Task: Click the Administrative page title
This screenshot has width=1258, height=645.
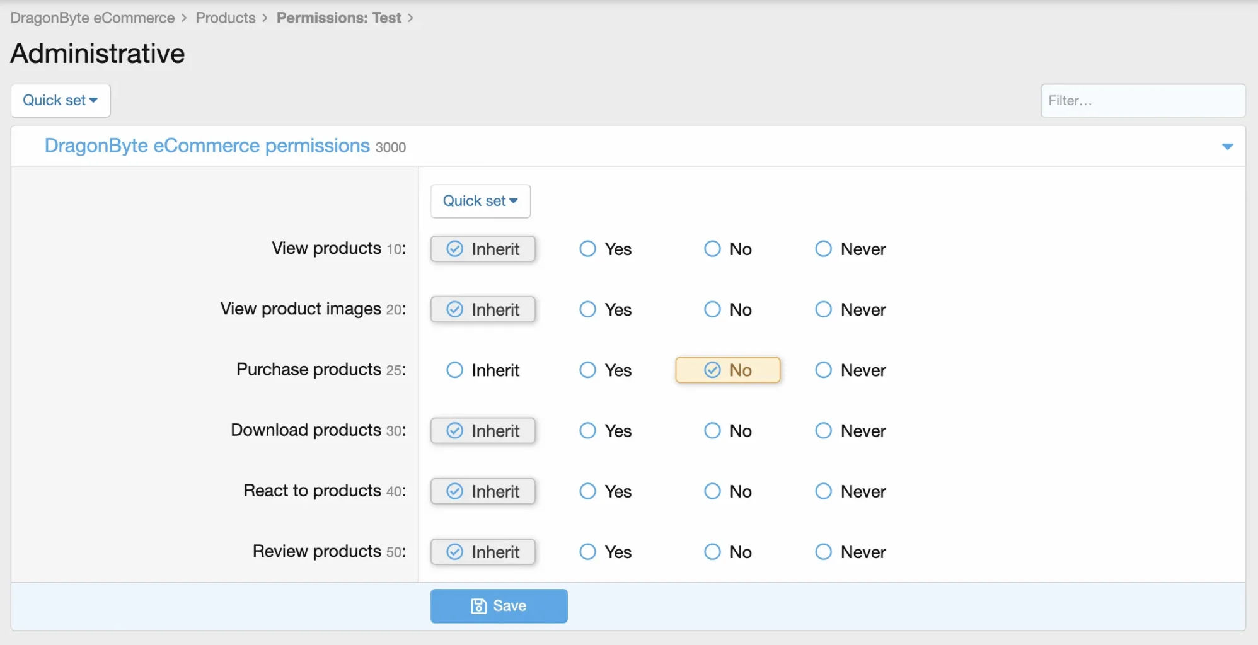Action: coord(98,54)
